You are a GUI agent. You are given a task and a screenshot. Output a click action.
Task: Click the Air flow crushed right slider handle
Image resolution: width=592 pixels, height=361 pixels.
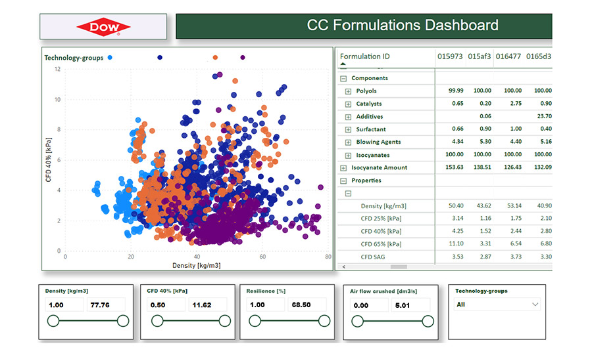[428, 321]
